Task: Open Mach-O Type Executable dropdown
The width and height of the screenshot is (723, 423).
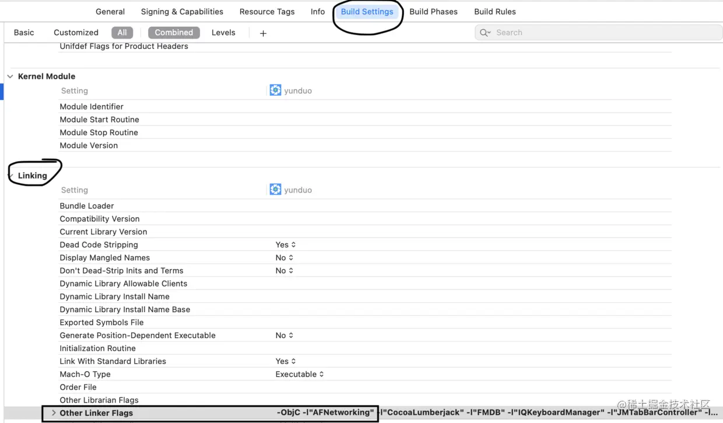Action: [300, 375]
